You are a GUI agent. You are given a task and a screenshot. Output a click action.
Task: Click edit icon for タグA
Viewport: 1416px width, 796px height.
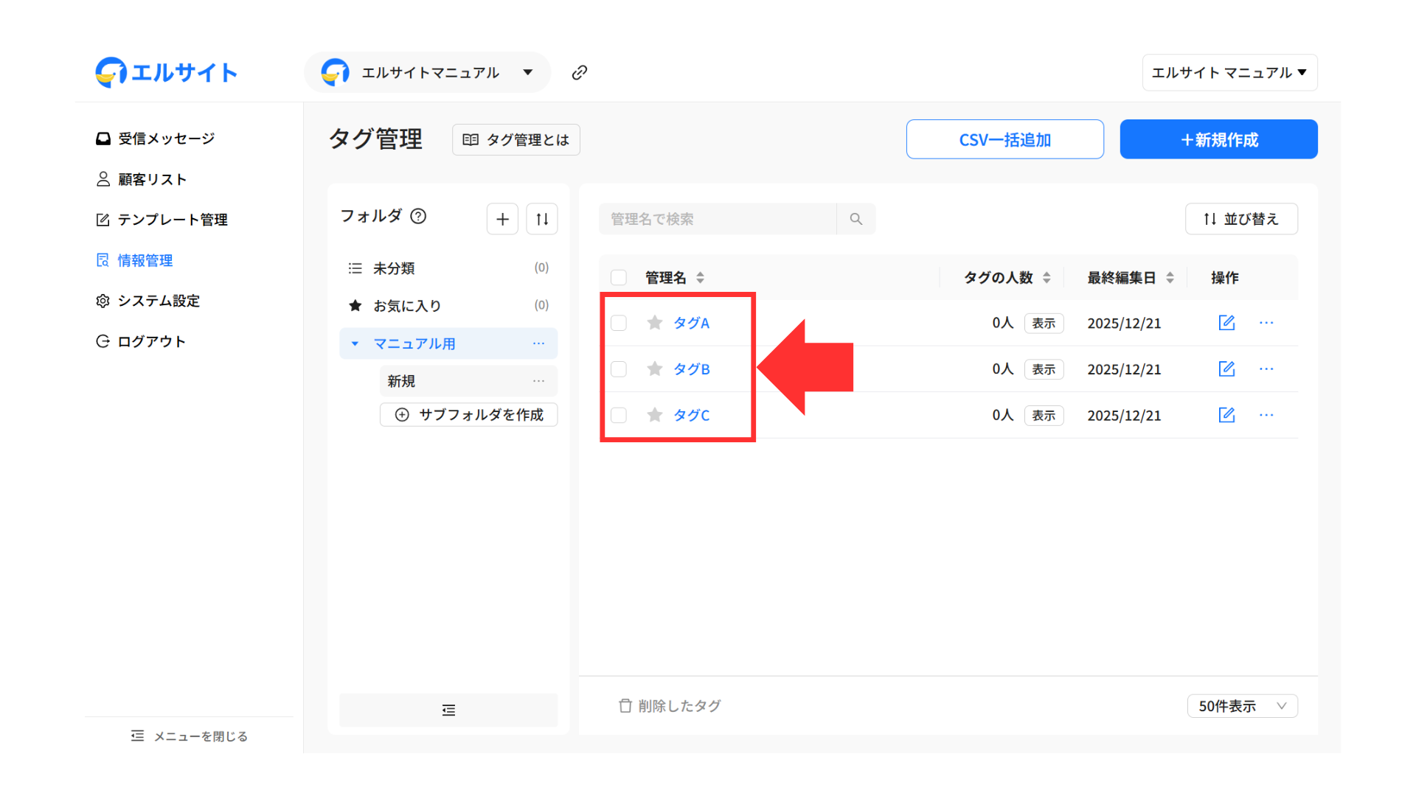[1226, 323]
